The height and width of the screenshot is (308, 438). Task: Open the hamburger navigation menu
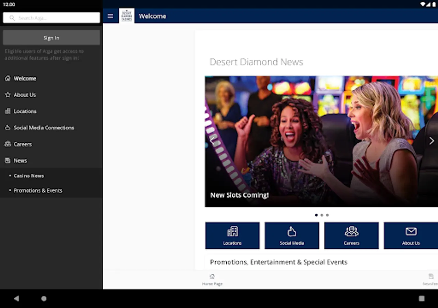tap(110, 16)
